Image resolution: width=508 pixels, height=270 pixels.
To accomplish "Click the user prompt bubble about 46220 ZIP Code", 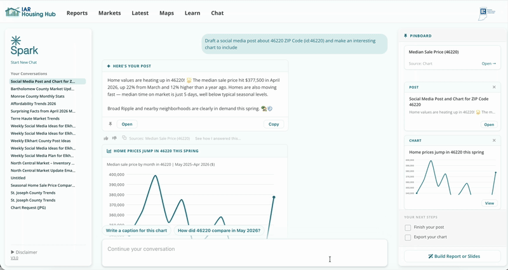I will pyautogui.click(x=295, y=44).
